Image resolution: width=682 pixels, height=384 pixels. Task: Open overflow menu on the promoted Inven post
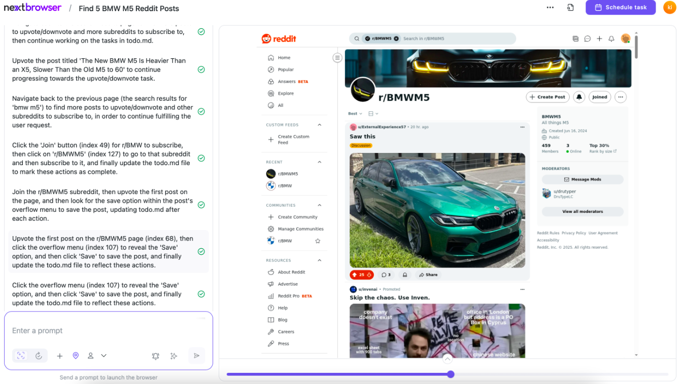(x=522, y=289)
